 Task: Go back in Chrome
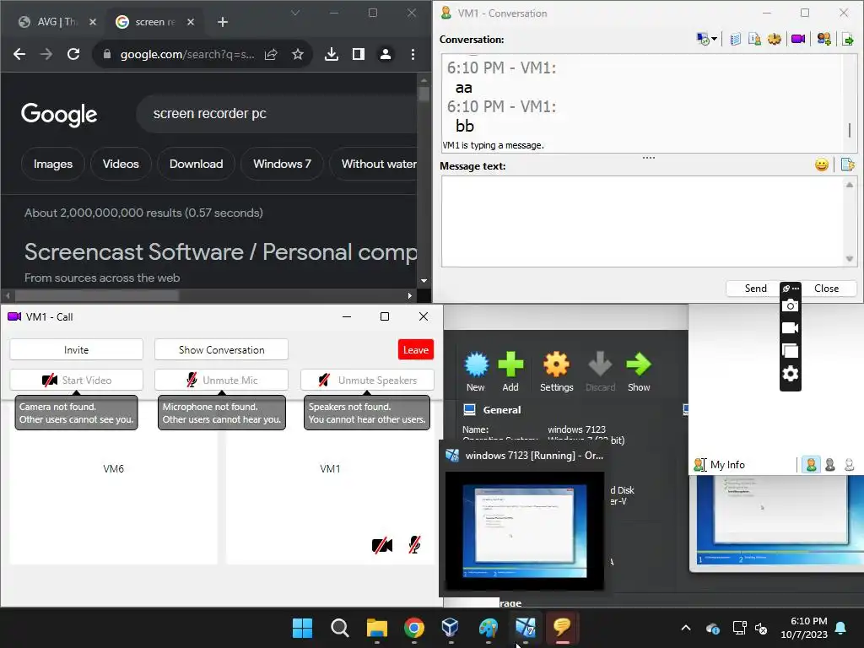[19, 54]
